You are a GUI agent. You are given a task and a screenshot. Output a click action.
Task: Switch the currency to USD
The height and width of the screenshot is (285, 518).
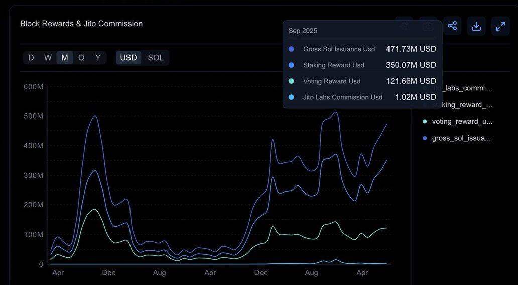pyautogui.click(x=128, y=58)
